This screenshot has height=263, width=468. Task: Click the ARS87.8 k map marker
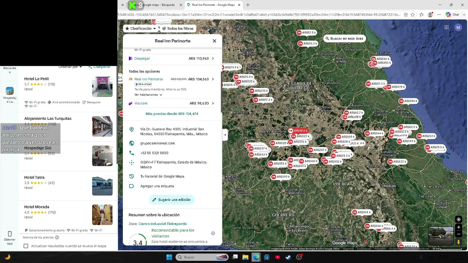coord(306,33)
